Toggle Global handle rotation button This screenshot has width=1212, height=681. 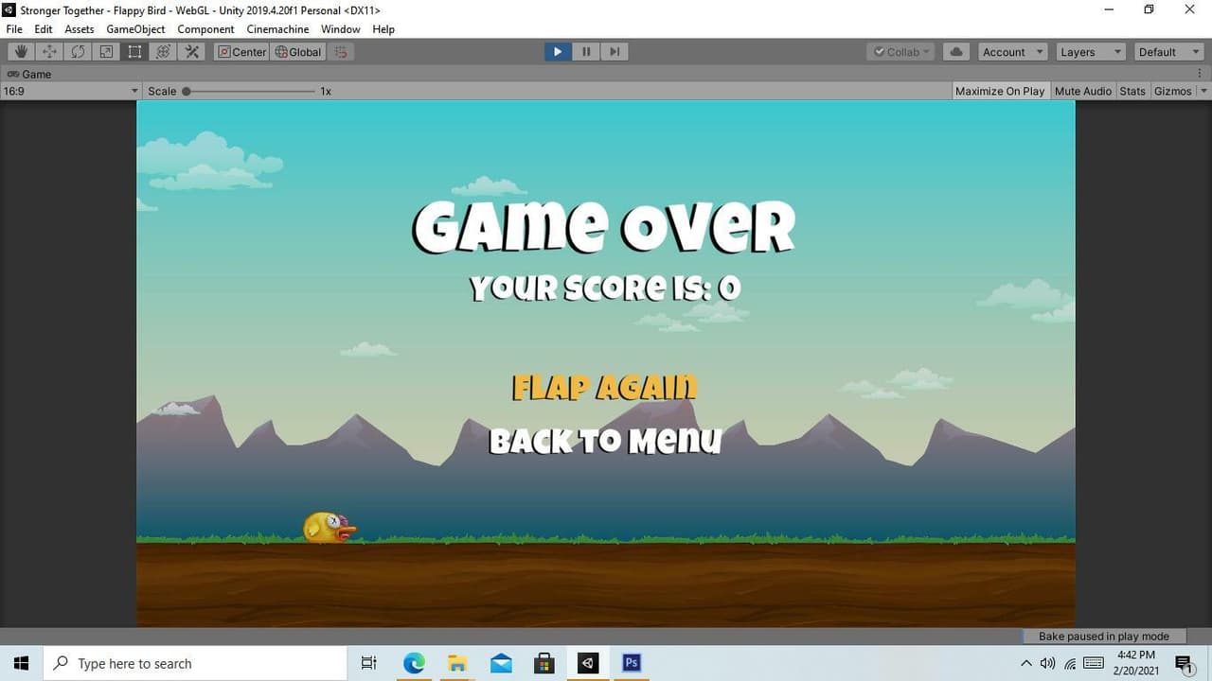[x=298, y=52]
